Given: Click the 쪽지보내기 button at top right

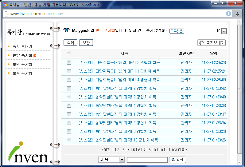Looking at the screenshot, I should coord(212,43).
